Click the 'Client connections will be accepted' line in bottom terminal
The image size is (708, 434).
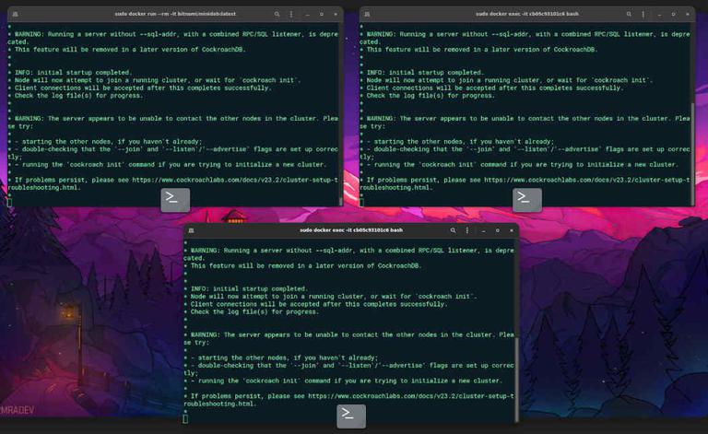point(319,304)
